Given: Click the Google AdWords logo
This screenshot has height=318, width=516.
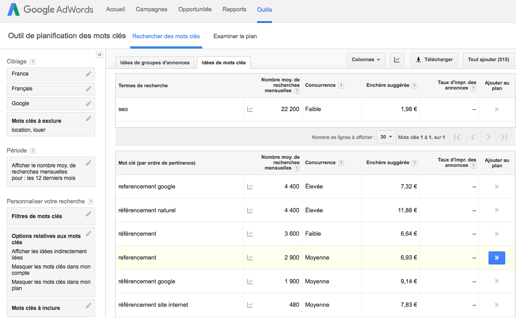Looking at the screenshot, I should click(50, 9).
